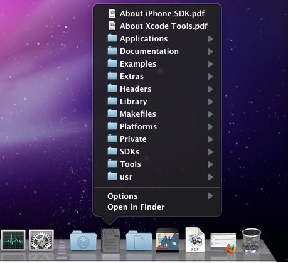Image resolution: width=288 pixels, height=263 pixels.
Task: Click the Headers folder icon
Action: click(112, 89)
